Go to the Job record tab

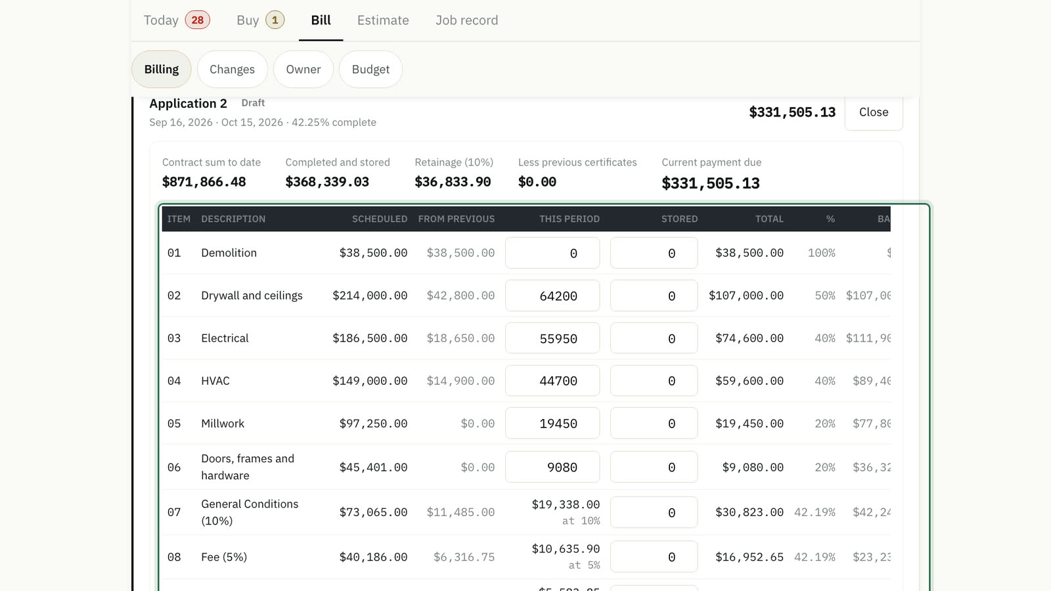point(466,20)
